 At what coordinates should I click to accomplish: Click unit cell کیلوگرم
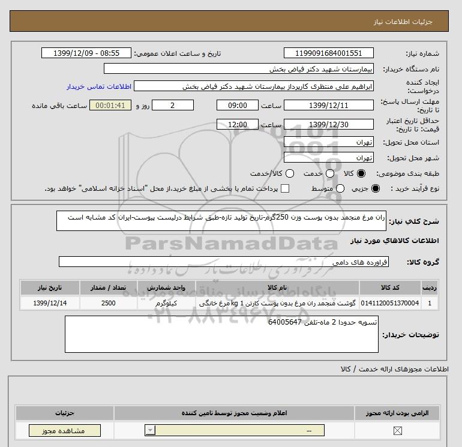pos(166,303)
